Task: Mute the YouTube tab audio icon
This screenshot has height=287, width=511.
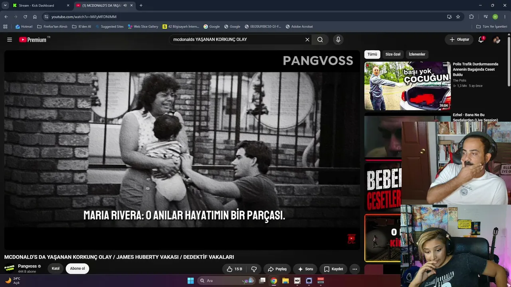Action: (x=125, y=6)
